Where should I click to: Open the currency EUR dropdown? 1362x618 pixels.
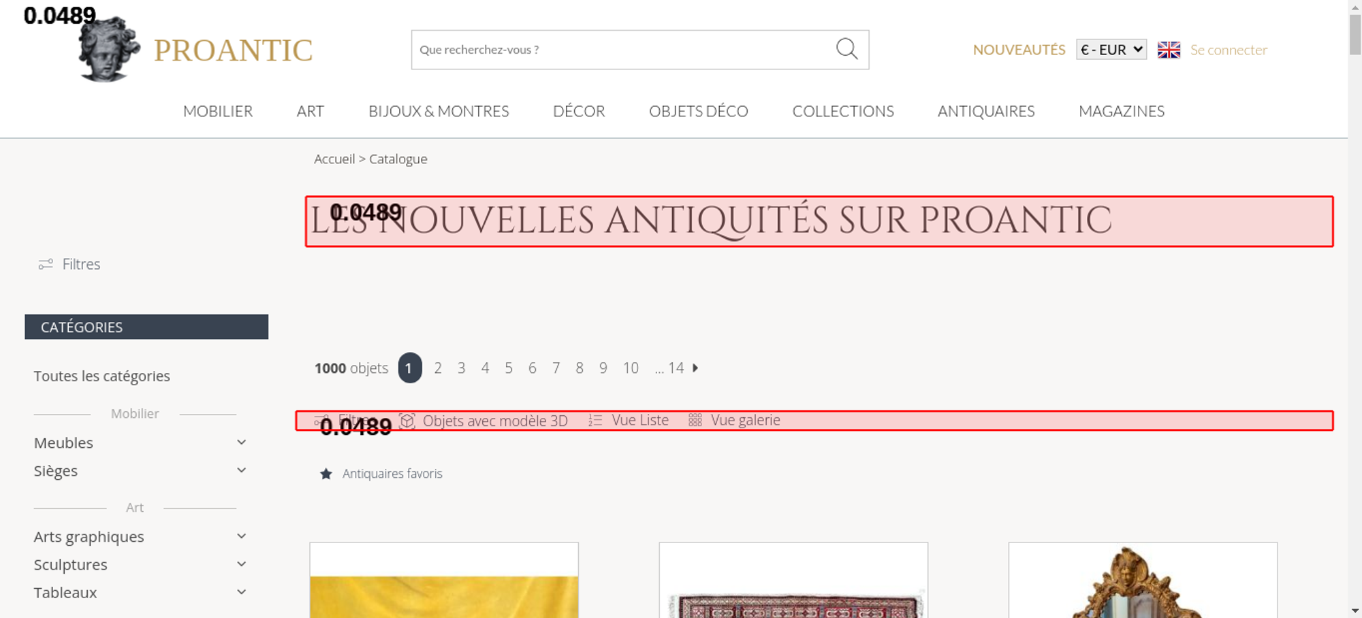1111,50
